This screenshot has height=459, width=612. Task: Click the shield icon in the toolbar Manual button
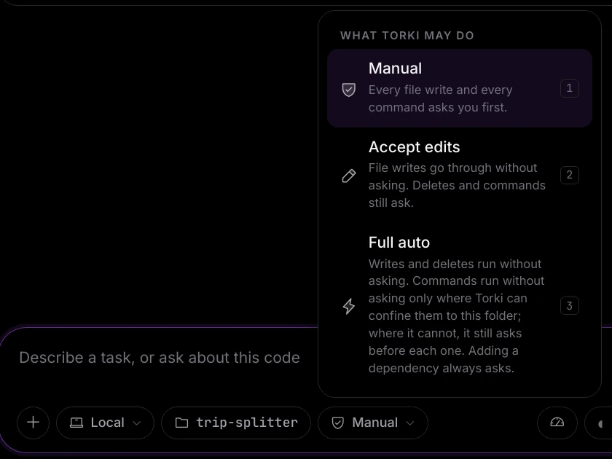pyautogui.click(x=337, y=423)
